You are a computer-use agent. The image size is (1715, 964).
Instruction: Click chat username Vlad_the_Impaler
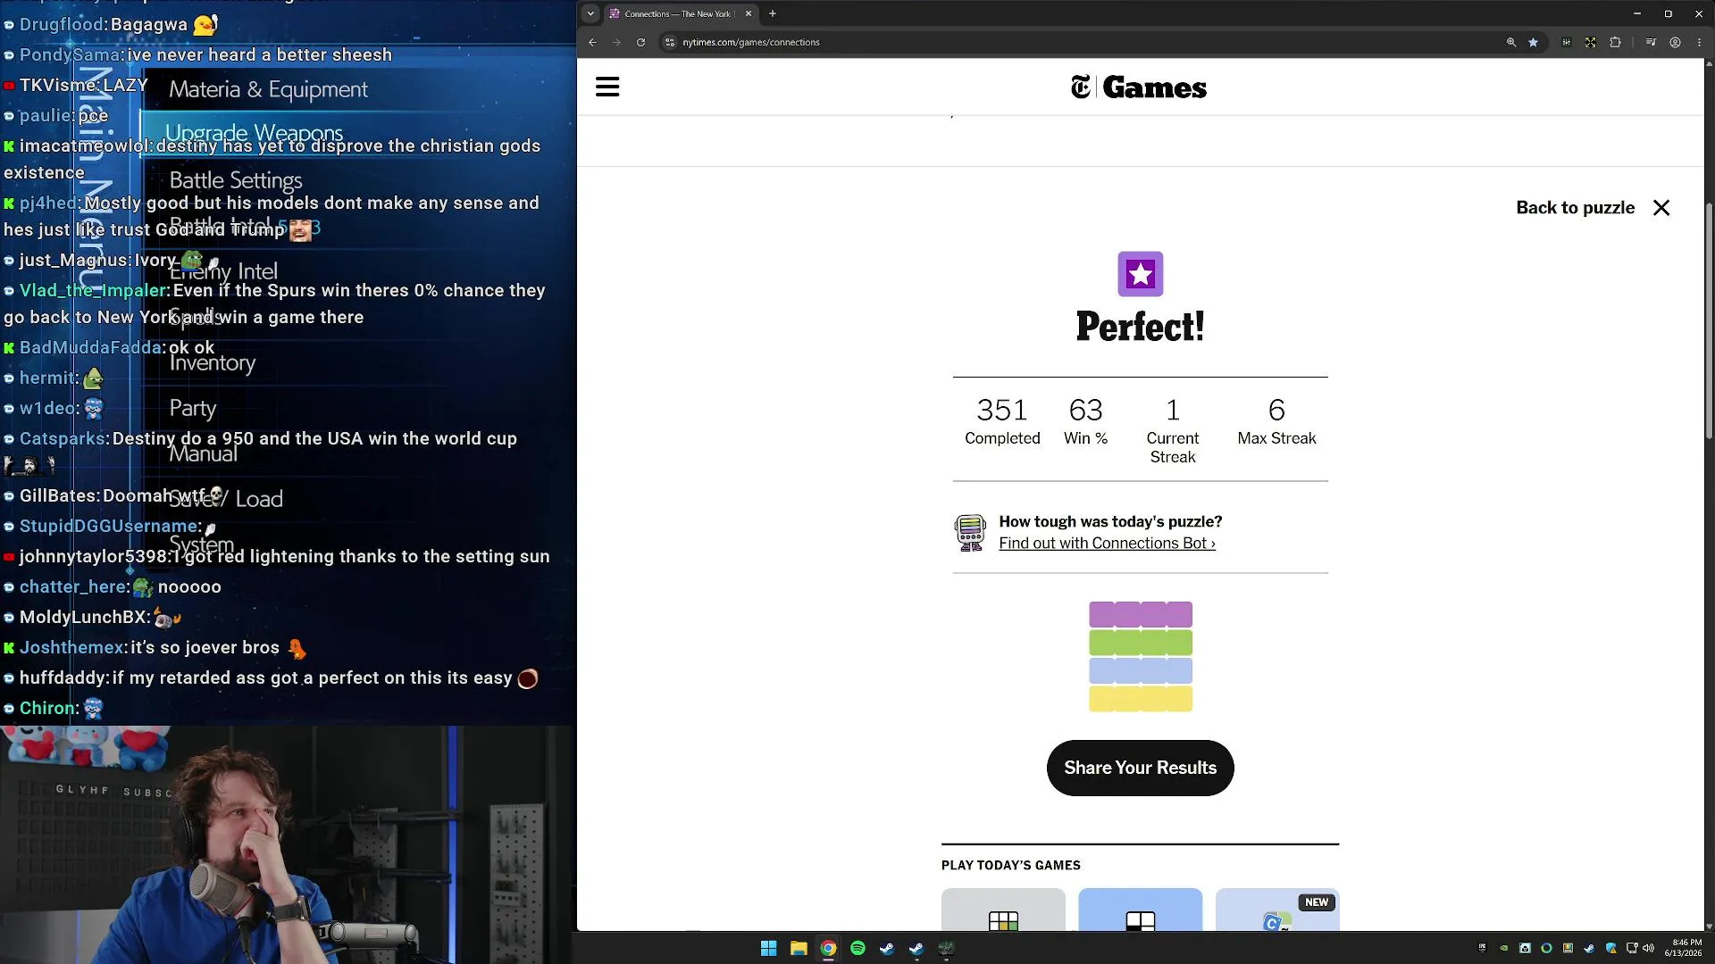[93, 290]
